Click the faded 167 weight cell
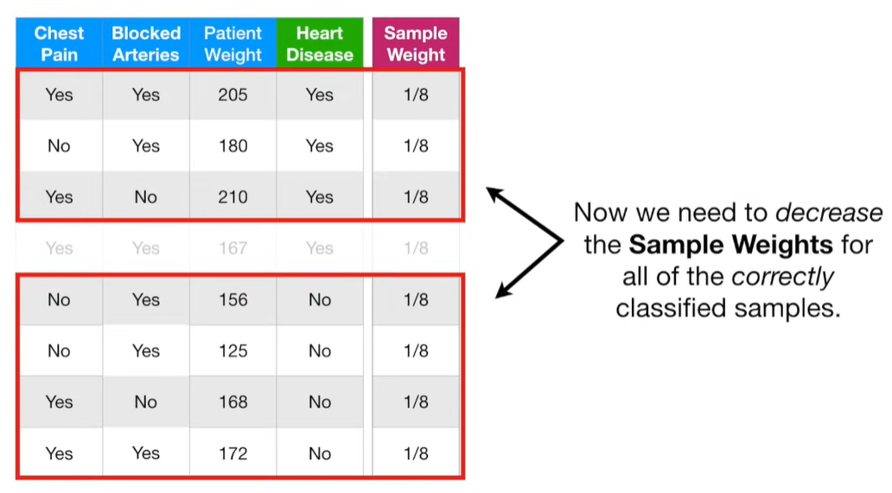 [233, 248]
